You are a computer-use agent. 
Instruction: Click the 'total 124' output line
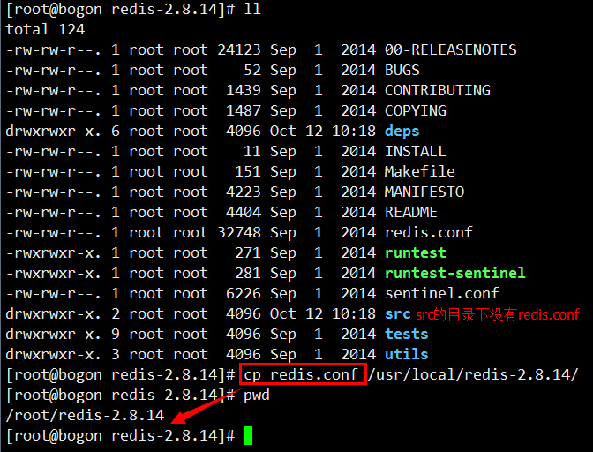[41, 29]
